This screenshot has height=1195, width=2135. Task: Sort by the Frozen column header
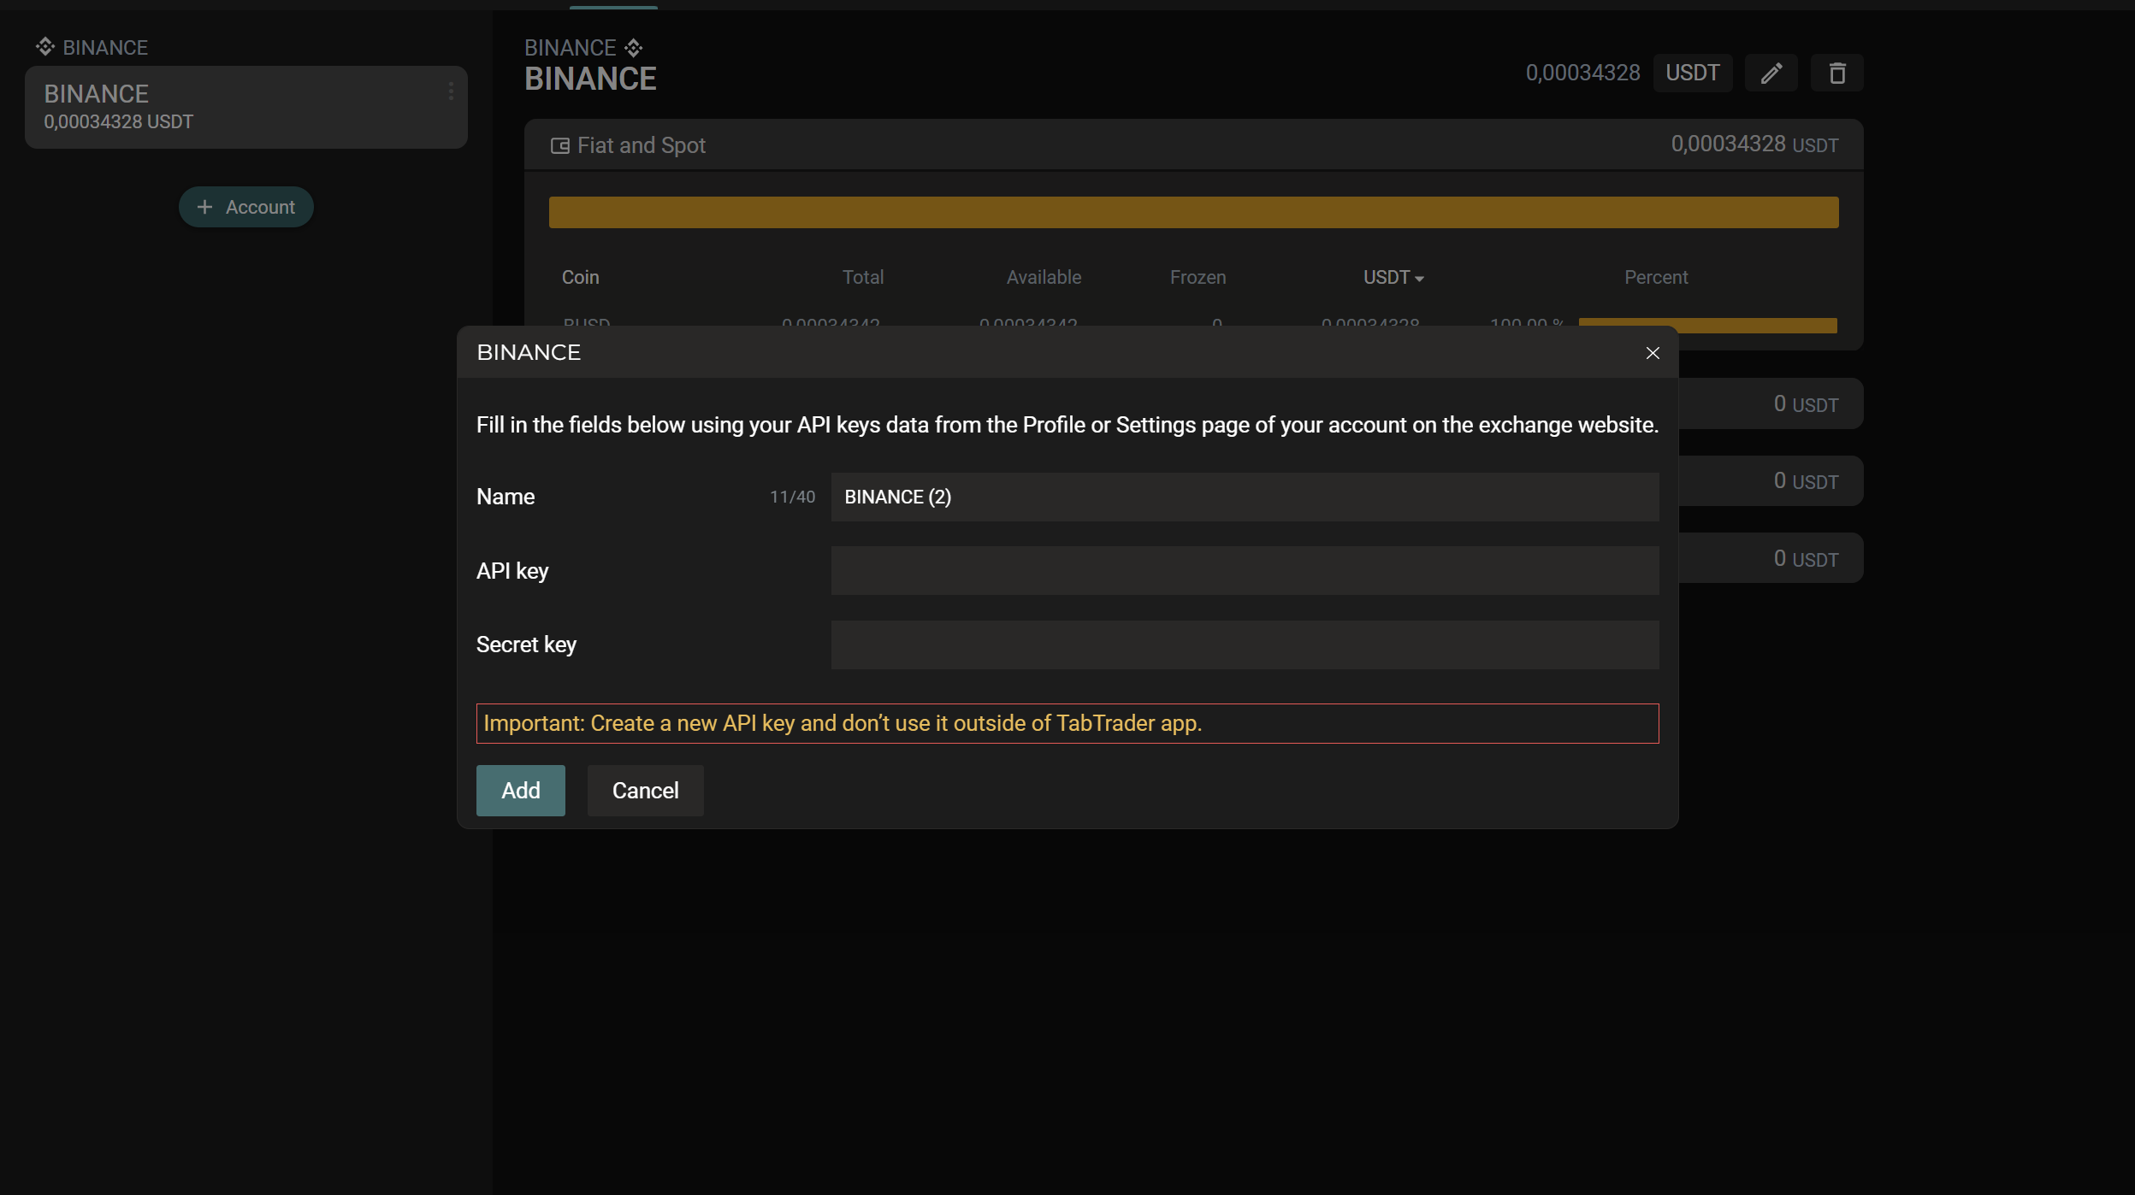pos(1198,277)
